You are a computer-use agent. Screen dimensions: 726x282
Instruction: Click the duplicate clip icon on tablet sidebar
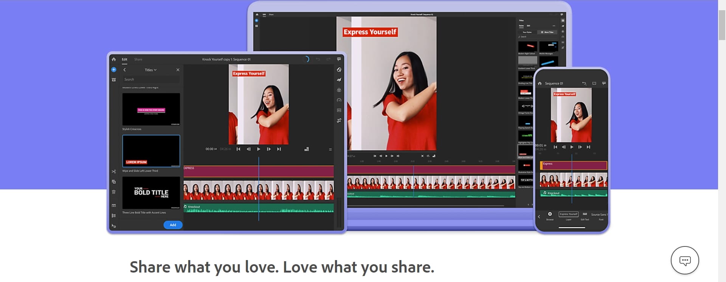click(113, 182)
